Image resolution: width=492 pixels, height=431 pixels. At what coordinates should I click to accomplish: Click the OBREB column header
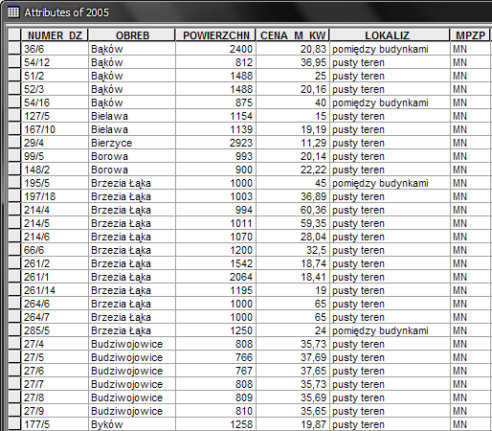(132, 35)
